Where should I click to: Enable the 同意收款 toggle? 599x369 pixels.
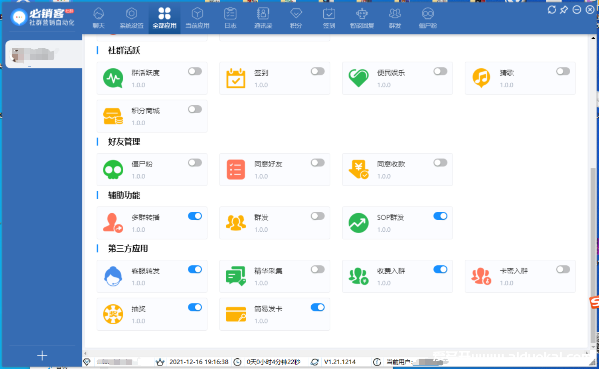tap(441, 163)
